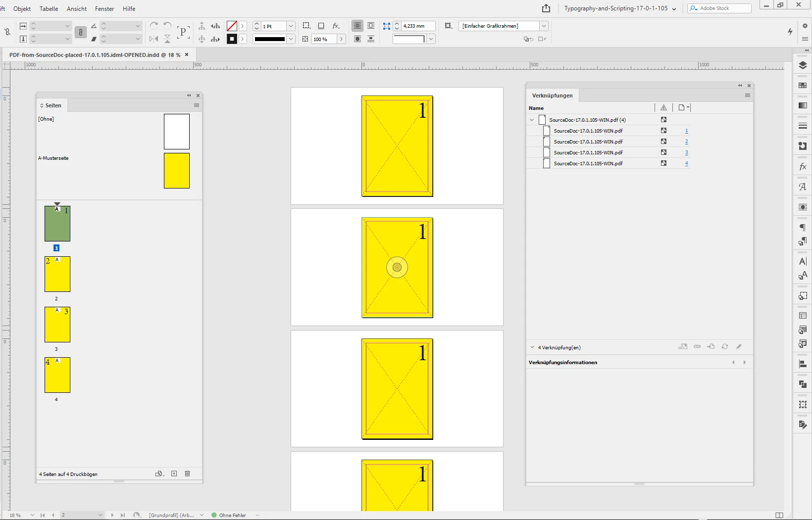
Task: Open the Objekt menu
Action: [22, 8]
